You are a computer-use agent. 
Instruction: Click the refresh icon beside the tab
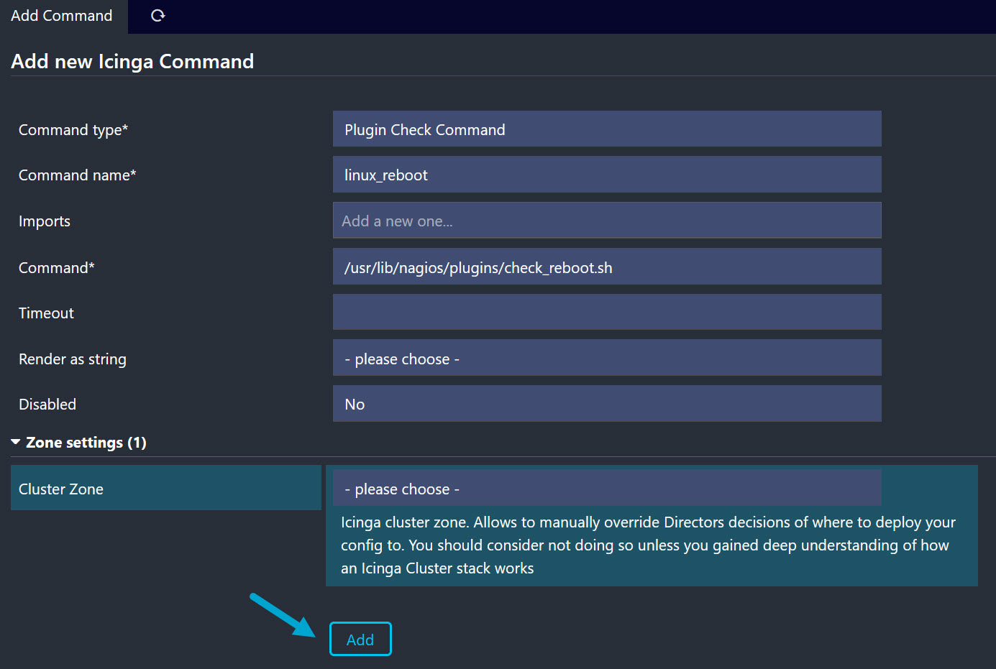tap(158, 16)
